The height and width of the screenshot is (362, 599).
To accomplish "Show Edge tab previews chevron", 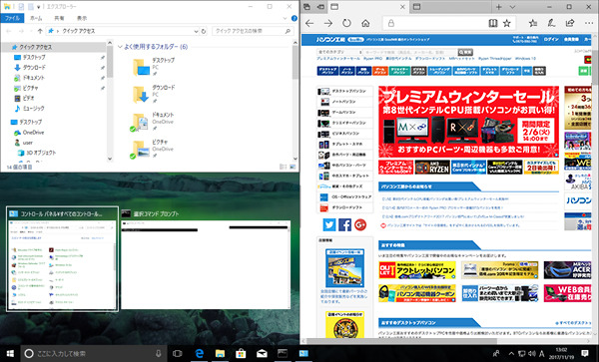I will point(512,7).
